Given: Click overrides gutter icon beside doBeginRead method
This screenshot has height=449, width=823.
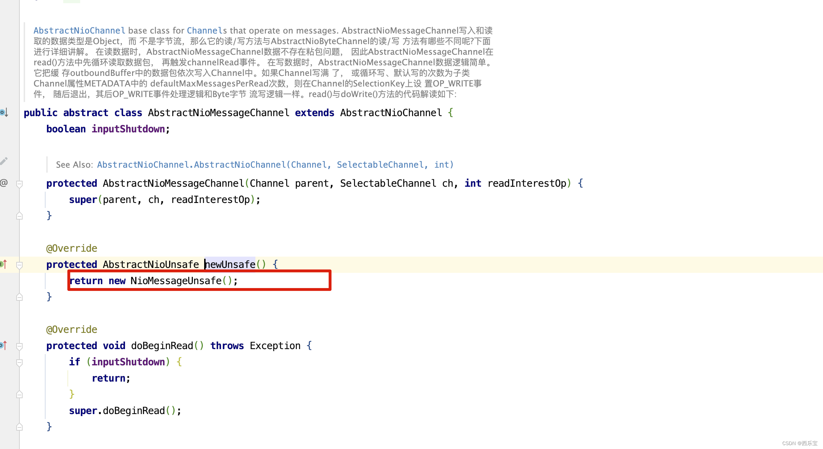Looking at the screenshot, I should point(4,345).
